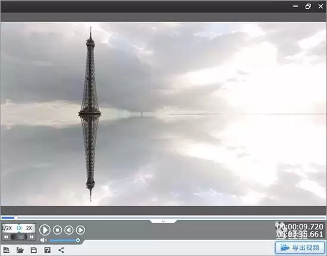Adjust the volume slider handle
Screen dimensions: 327x256
(78, 241)
